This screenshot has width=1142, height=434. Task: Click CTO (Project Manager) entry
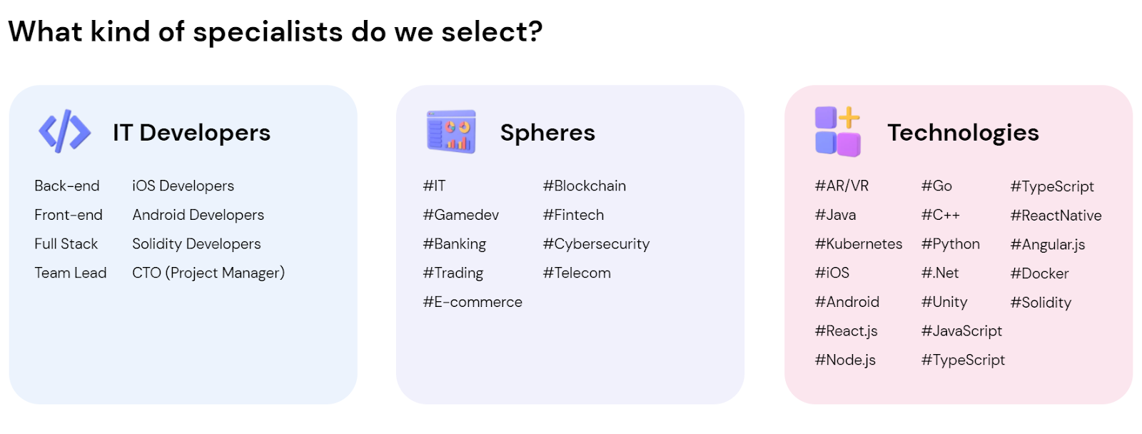click(208, 273)
